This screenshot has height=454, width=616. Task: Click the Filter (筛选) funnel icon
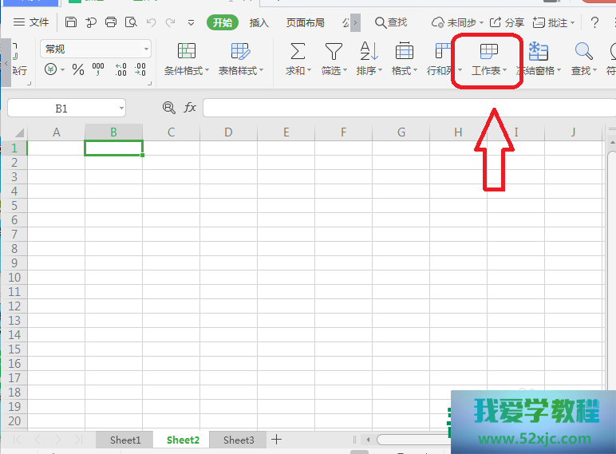(333, 53)
